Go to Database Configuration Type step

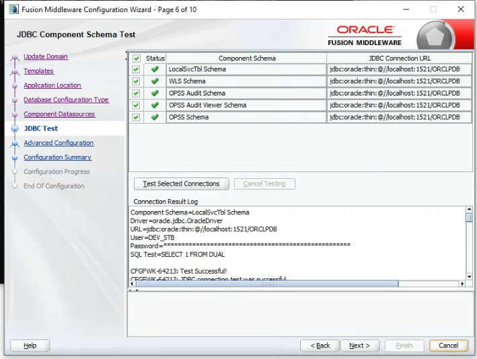[66, 99]
